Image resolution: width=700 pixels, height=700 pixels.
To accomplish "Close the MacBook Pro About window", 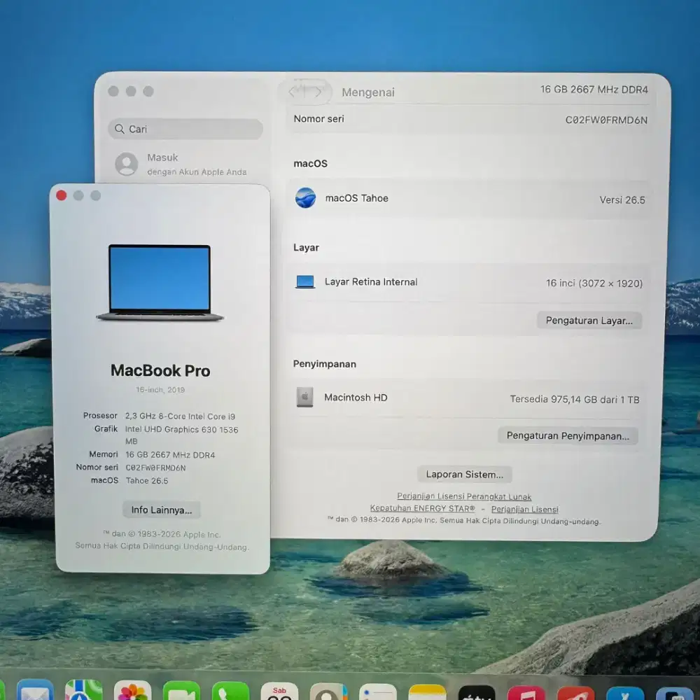I will pyautogui.click(x=62, y=195).
